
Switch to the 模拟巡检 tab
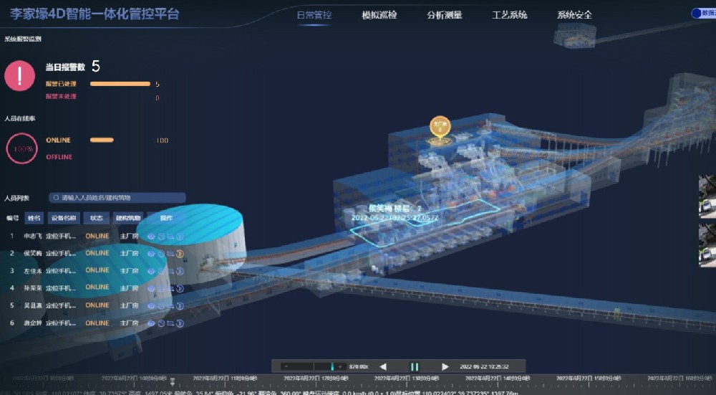coord(379,15)
